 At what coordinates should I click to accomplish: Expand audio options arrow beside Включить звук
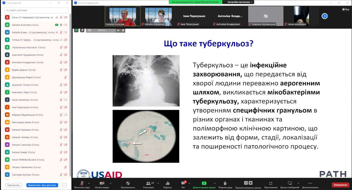[x=89, y=183]
